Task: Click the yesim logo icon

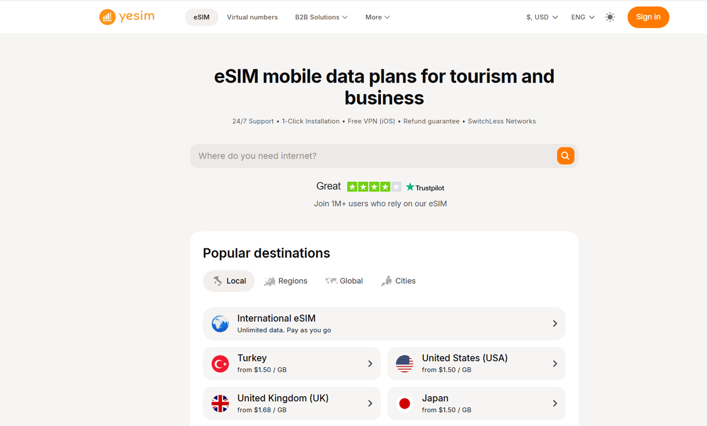Action: tap(107, 17)
